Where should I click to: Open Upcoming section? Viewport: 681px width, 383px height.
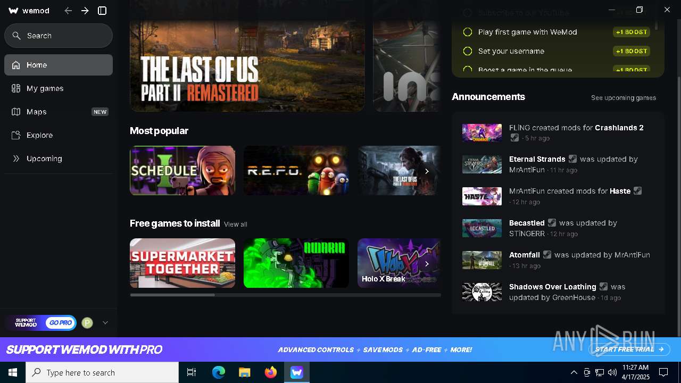click(x=59, y=159)
